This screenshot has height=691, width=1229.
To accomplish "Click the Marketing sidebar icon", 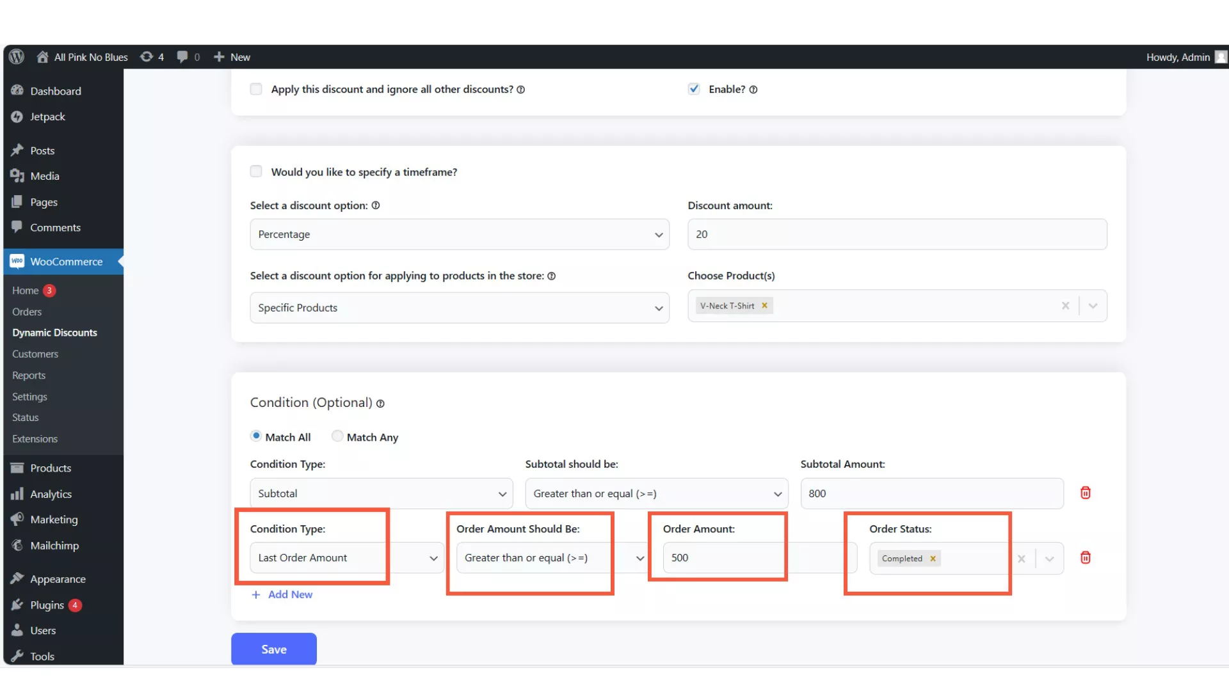I will point(17,519).
